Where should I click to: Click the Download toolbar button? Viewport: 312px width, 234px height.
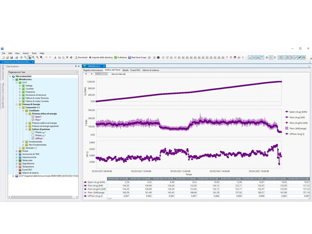click(x=81, y=57)
